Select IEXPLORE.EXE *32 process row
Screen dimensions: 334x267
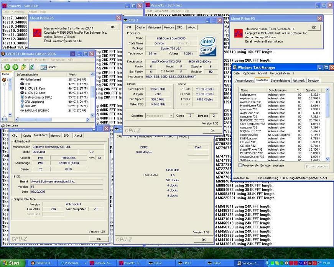click(282, 120)
